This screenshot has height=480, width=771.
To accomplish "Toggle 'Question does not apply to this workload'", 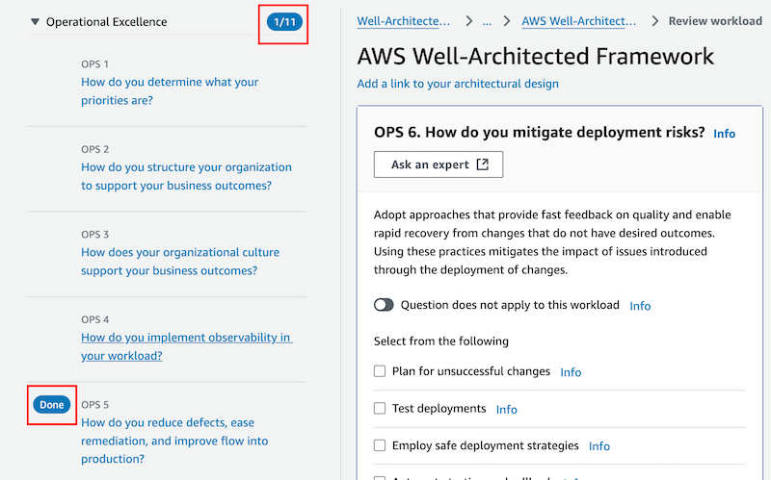I will tap(384, 305).
